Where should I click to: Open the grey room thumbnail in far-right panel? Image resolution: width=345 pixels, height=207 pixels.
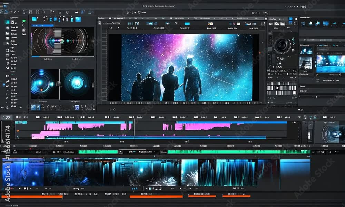[x=306, y=63]
